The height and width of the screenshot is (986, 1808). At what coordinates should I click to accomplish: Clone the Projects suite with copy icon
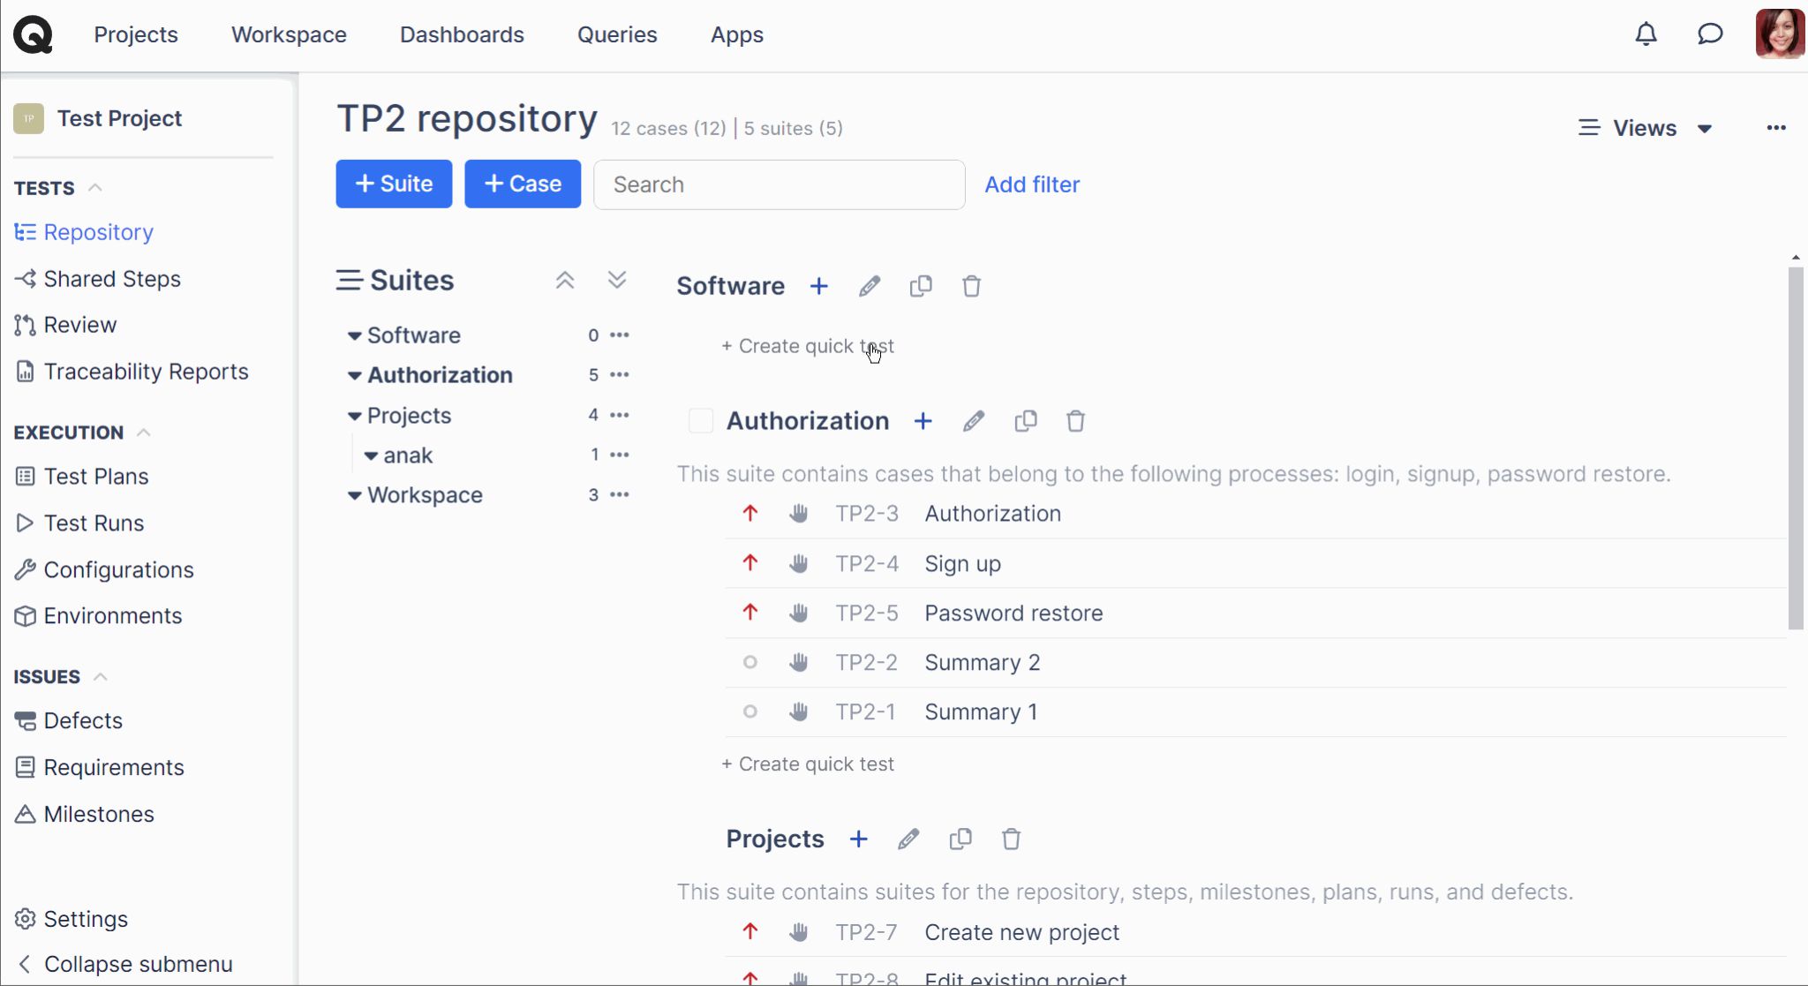[960, 839]
